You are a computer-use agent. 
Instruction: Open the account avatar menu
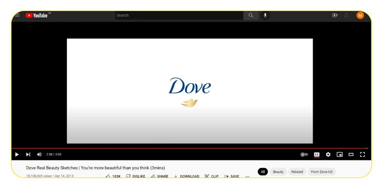360,15
